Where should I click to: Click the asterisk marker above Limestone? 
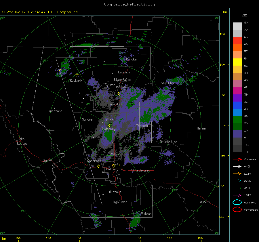point(54,108)
